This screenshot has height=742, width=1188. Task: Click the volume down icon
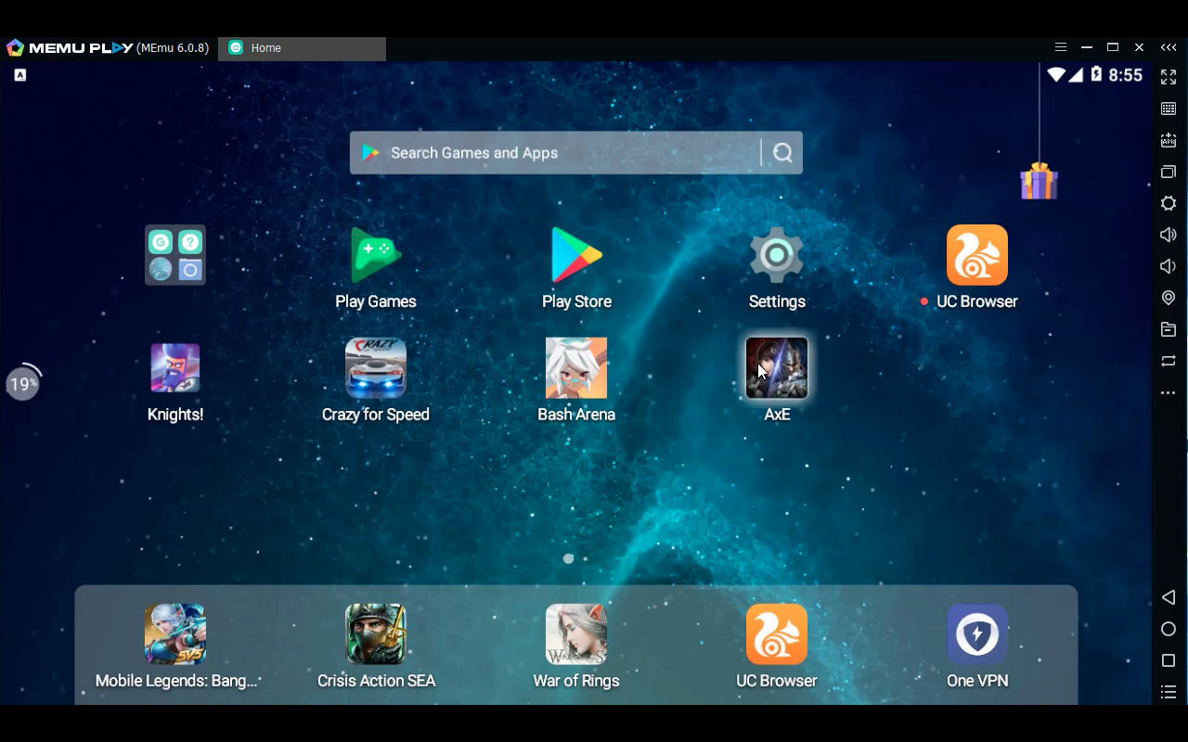1169,267
